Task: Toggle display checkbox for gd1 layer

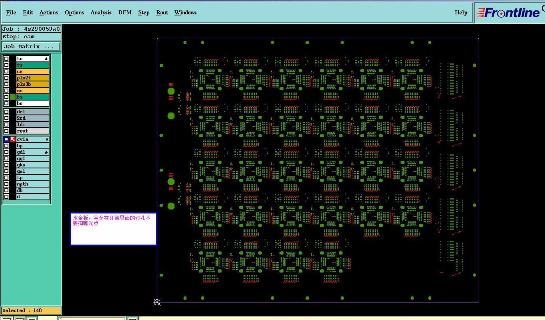Action: [6, 152]
